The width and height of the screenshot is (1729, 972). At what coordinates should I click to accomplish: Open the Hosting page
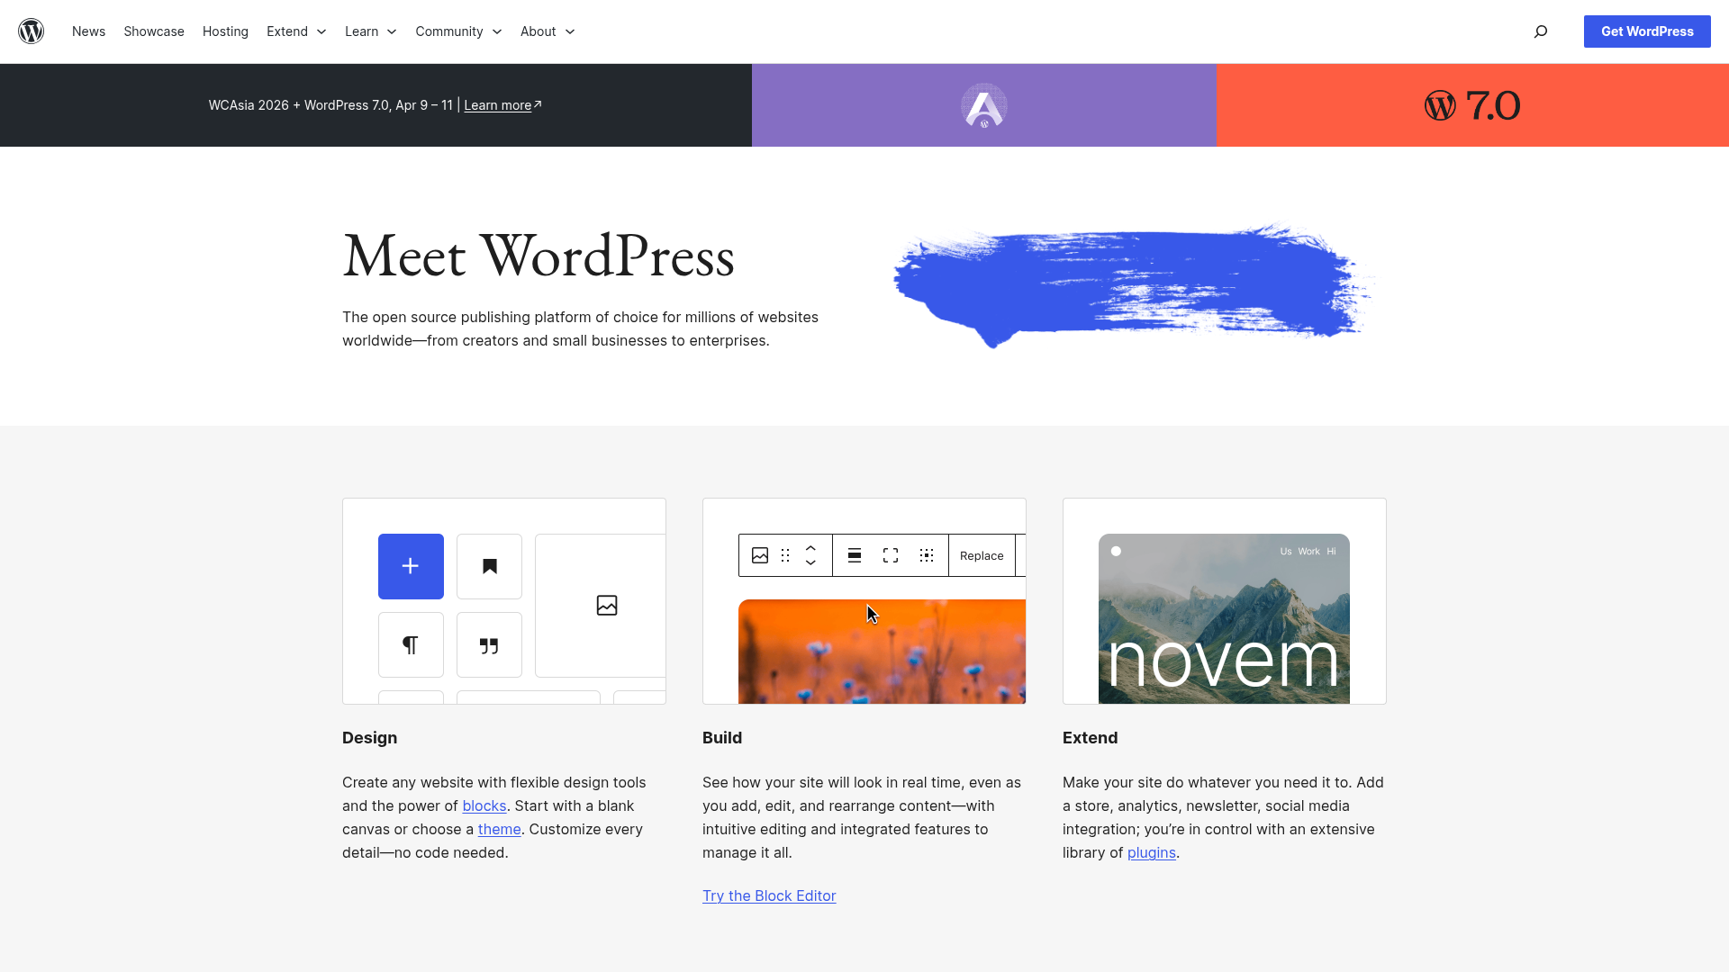pos(225,31)
